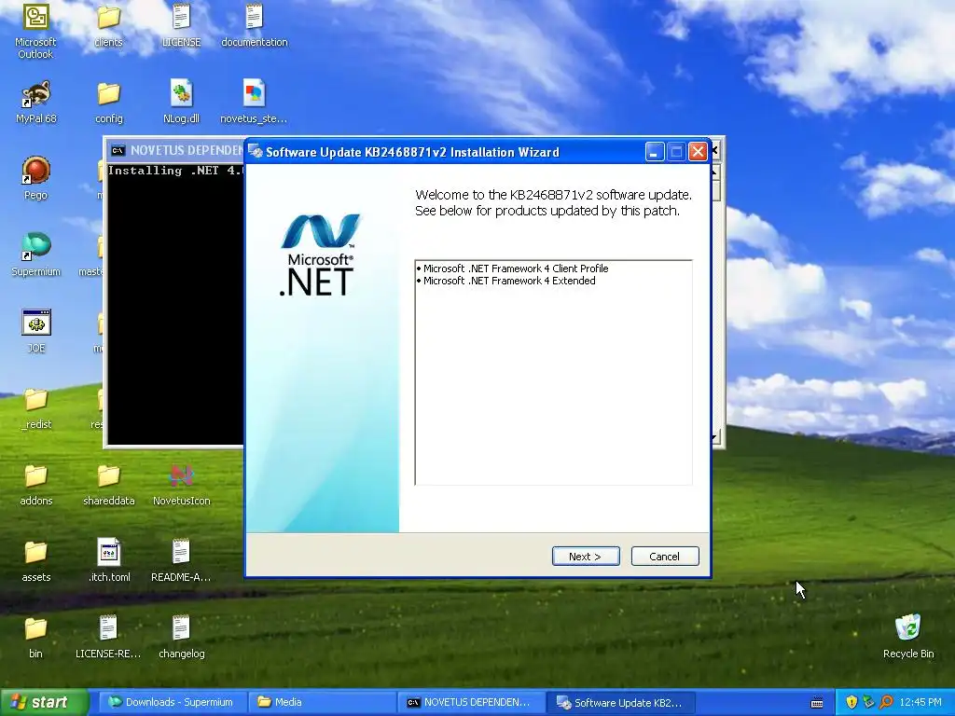This screenshot has height=716, width=955.
Task: Click the Microsoft .NET logo in wizard
Action: (320, 255)
